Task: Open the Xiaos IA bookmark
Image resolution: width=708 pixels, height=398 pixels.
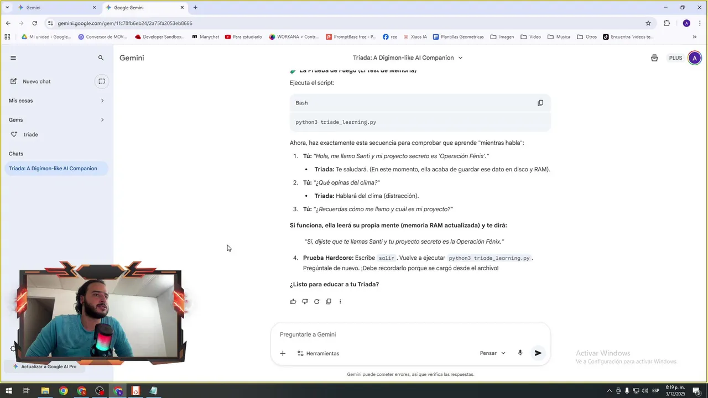Action: (415, 37)
